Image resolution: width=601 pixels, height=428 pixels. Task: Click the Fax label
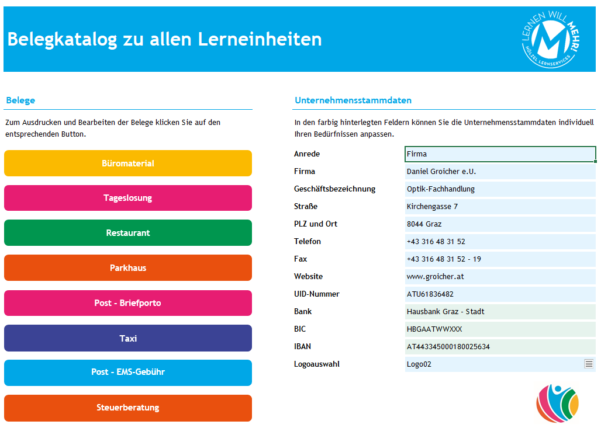tap(300, 259)
